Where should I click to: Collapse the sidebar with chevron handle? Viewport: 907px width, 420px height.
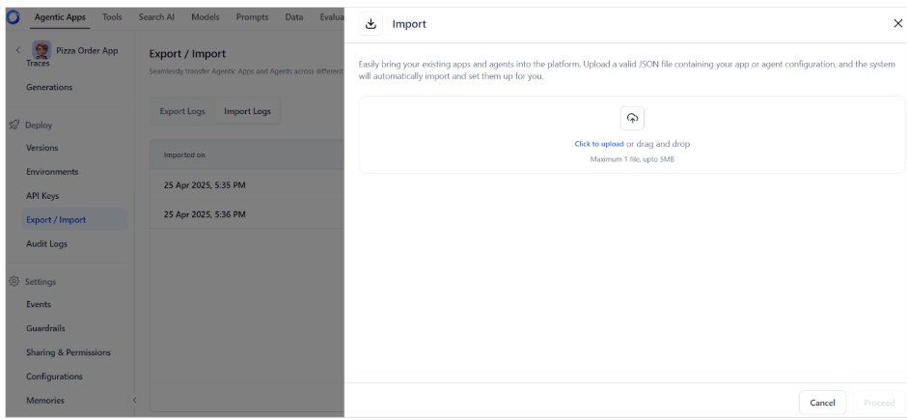[x=134, y=400]
